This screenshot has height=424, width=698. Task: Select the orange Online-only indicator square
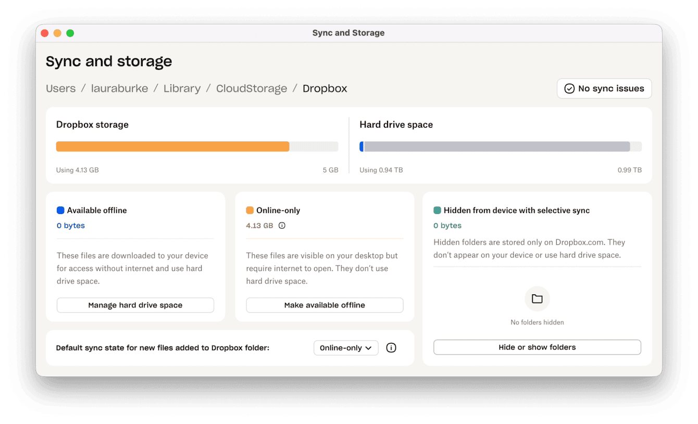250,210
